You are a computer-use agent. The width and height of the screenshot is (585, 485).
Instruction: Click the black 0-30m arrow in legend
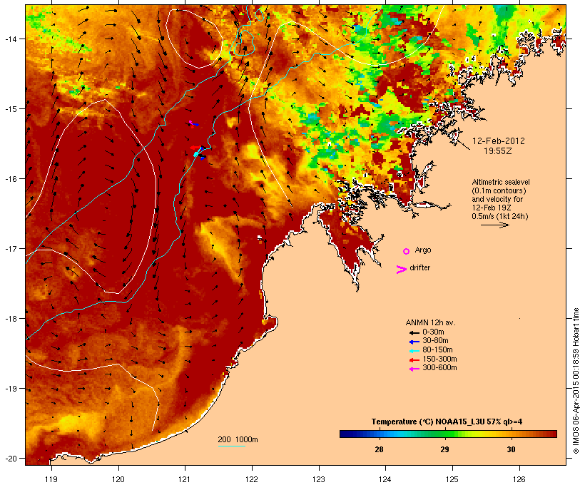pos(414,333)
